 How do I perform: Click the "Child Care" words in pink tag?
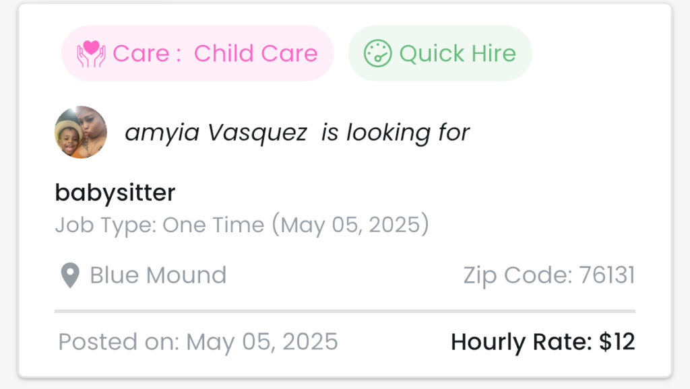click(255, 54)
